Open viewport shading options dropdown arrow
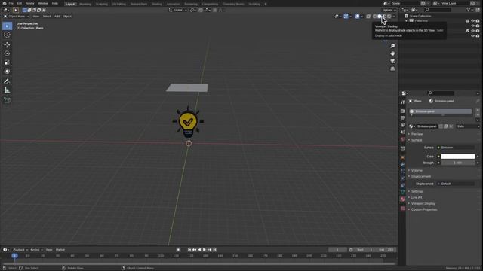This screenshot has height=271, width=483. coord(394,17)
